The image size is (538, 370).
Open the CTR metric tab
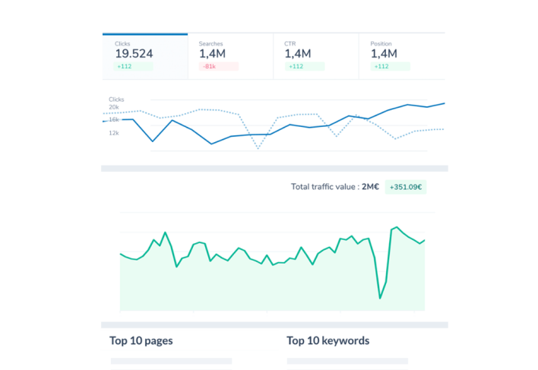tap(316, 56)
